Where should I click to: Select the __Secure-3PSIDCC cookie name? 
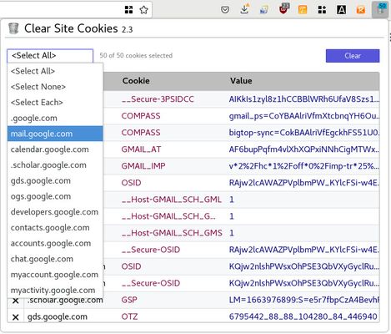point(158,99)
